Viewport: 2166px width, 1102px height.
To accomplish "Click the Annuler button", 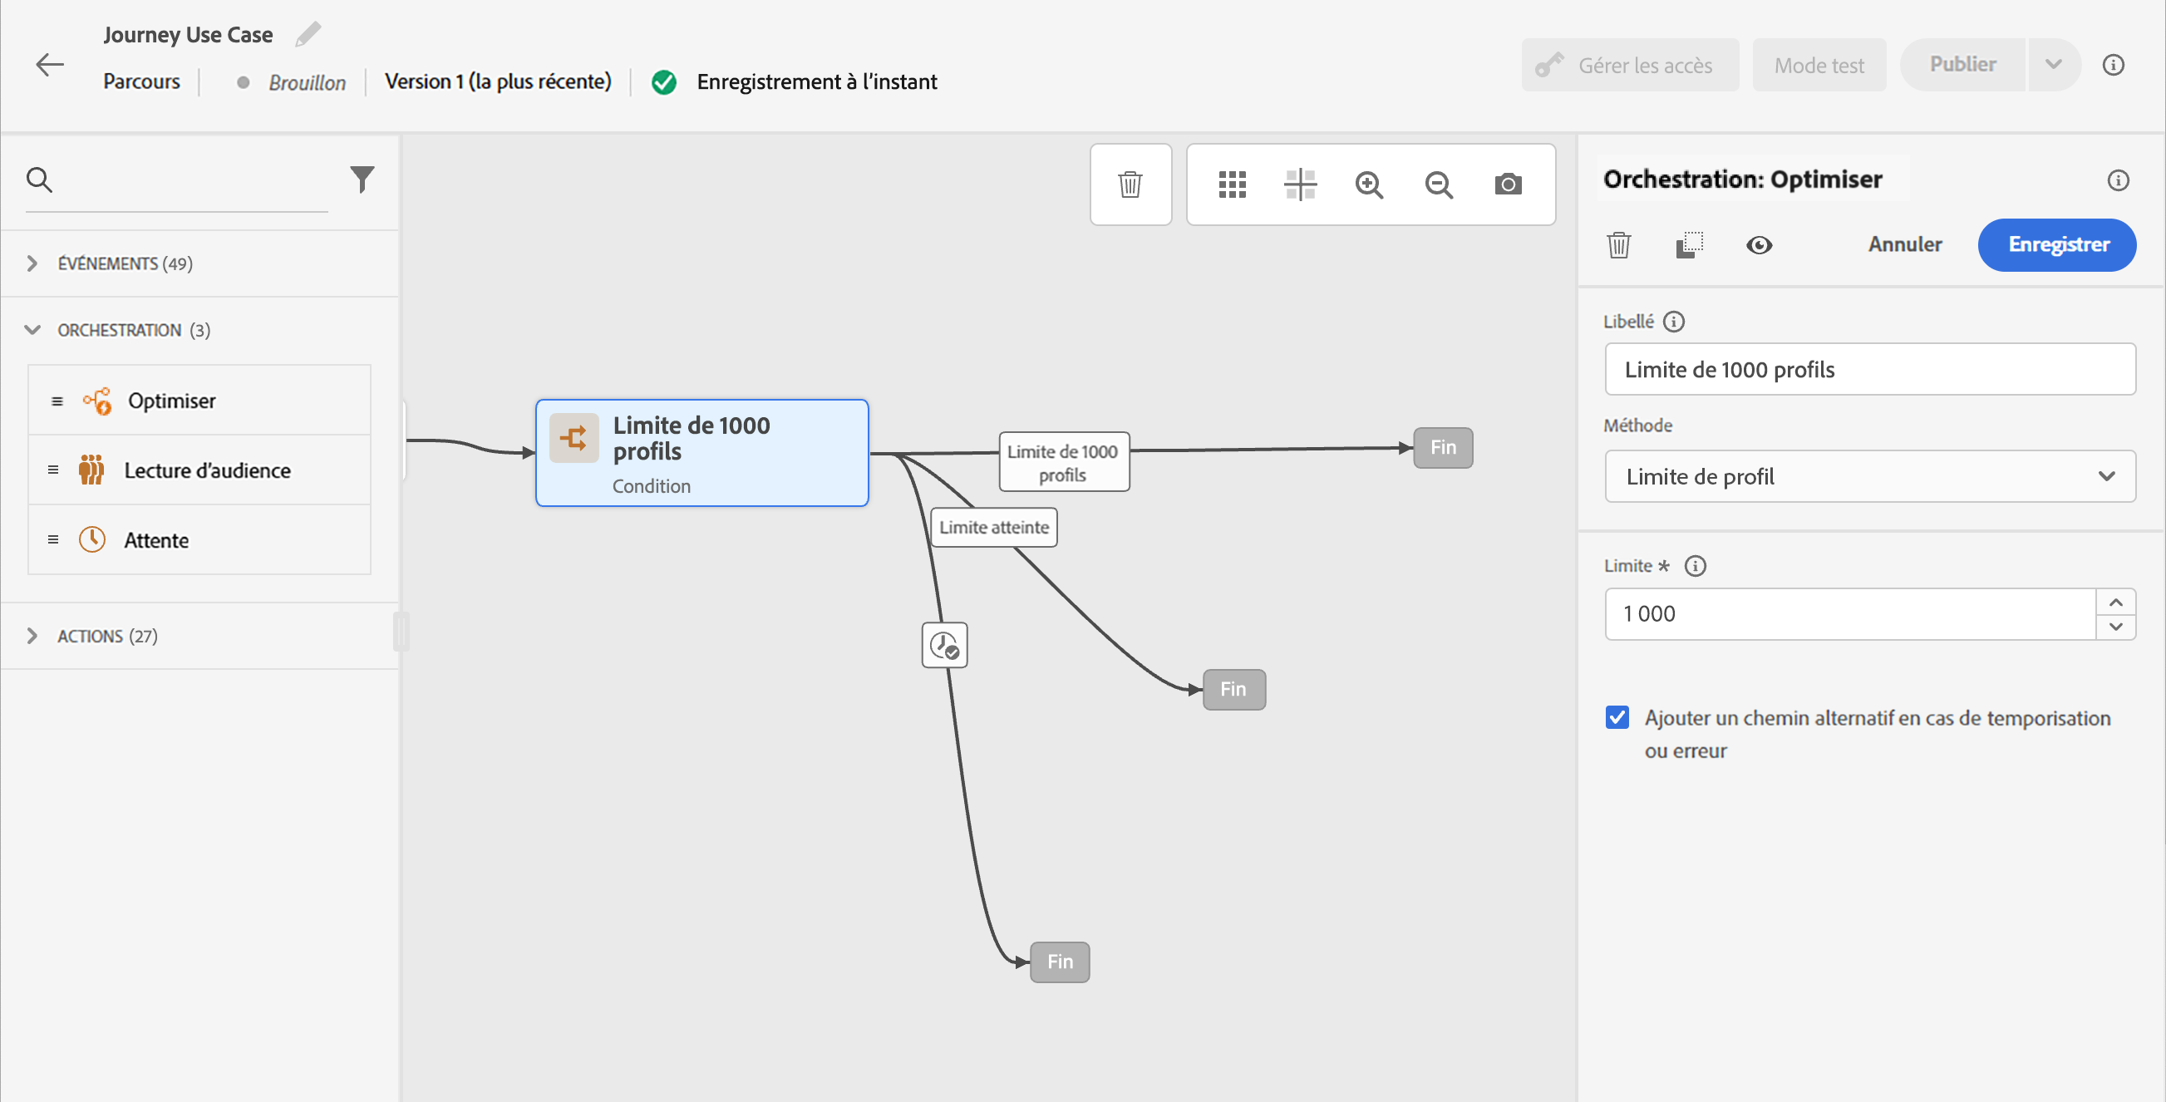I will (x=1904, y=244).
